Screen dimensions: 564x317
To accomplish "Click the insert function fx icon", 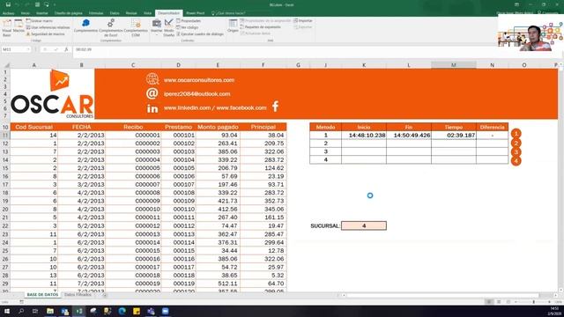I will 66,49.
